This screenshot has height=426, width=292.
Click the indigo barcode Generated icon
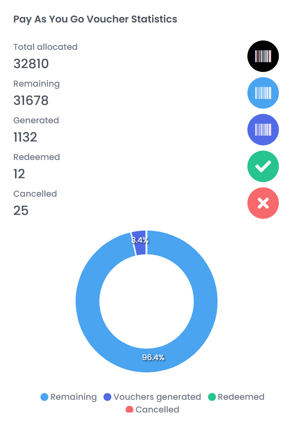[263, 130]
